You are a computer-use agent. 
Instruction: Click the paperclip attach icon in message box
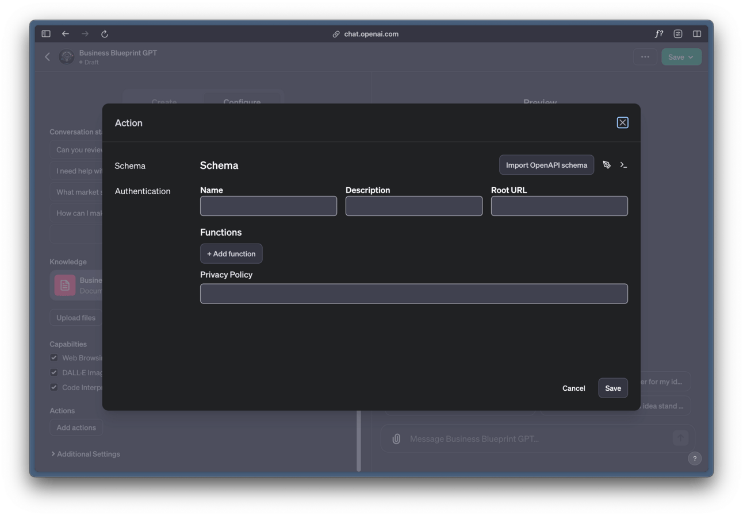(396, 439)
